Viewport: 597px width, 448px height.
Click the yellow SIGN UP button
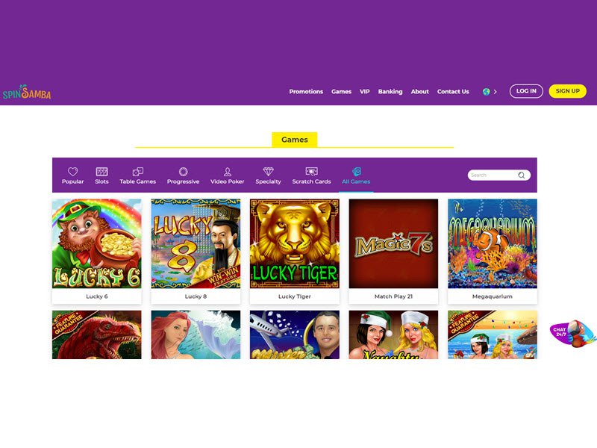coord(567,91)
